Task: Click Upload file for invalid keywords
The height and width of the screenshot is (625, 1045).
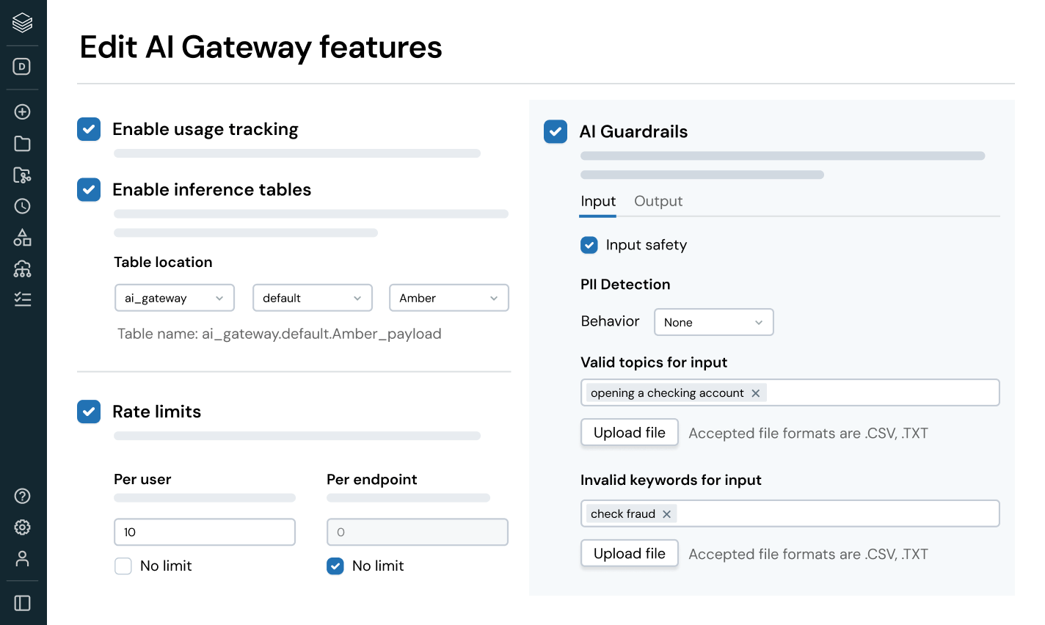Action: (630, 554)
